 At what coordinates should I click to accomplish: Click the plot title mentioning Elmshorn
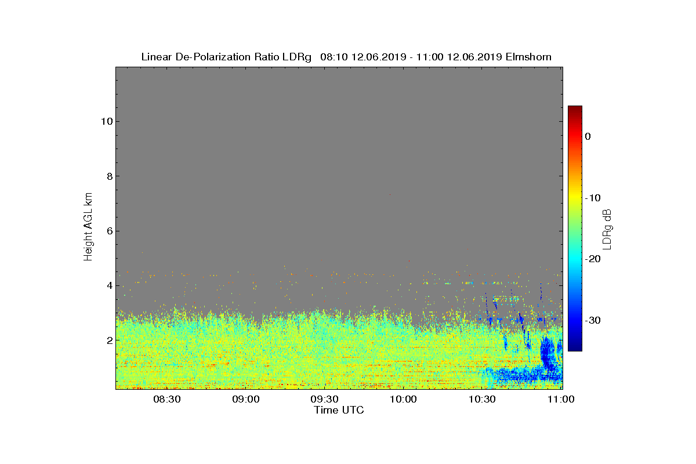pos(346,57)
